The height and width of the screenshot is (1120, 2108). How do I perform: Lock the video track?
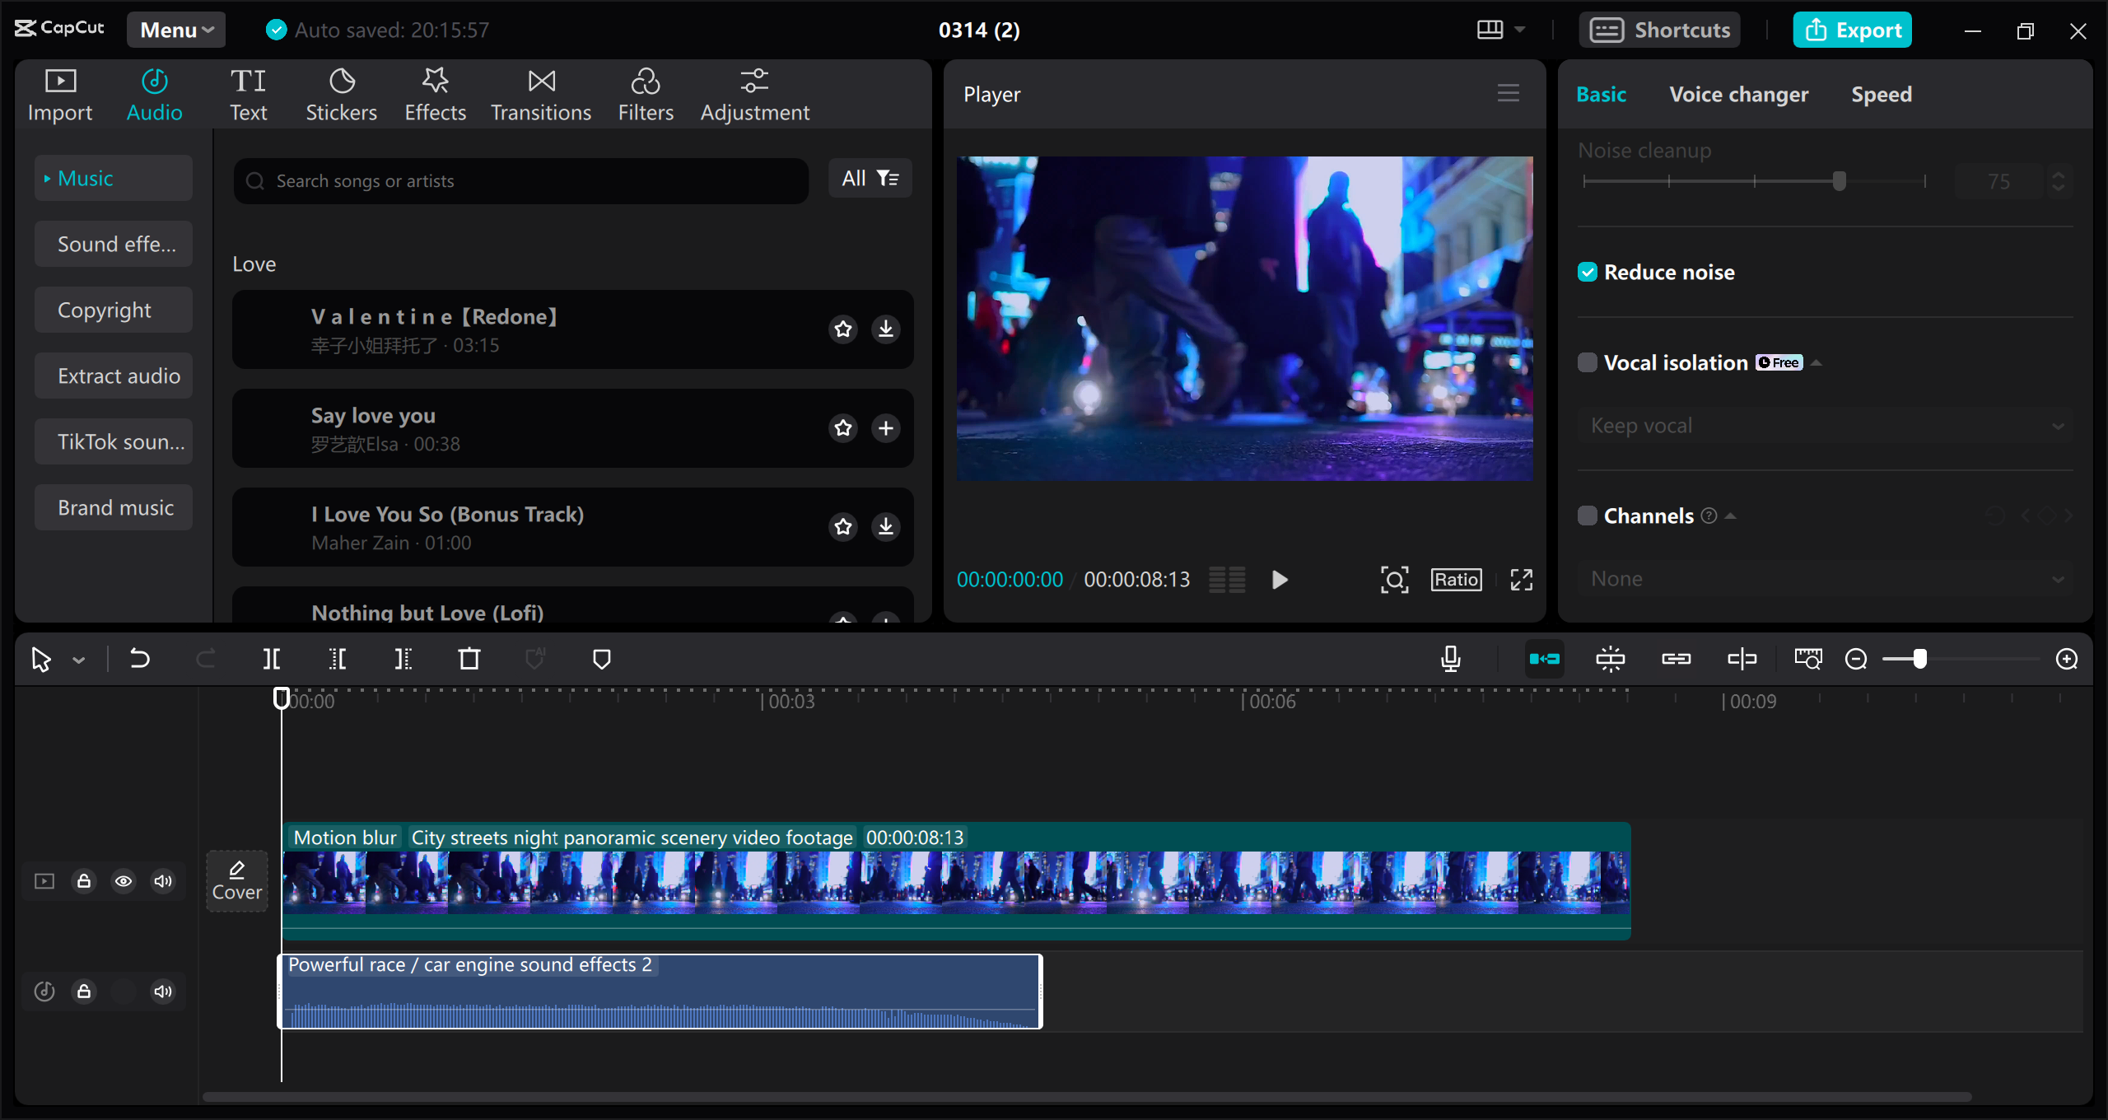[84, 881]
